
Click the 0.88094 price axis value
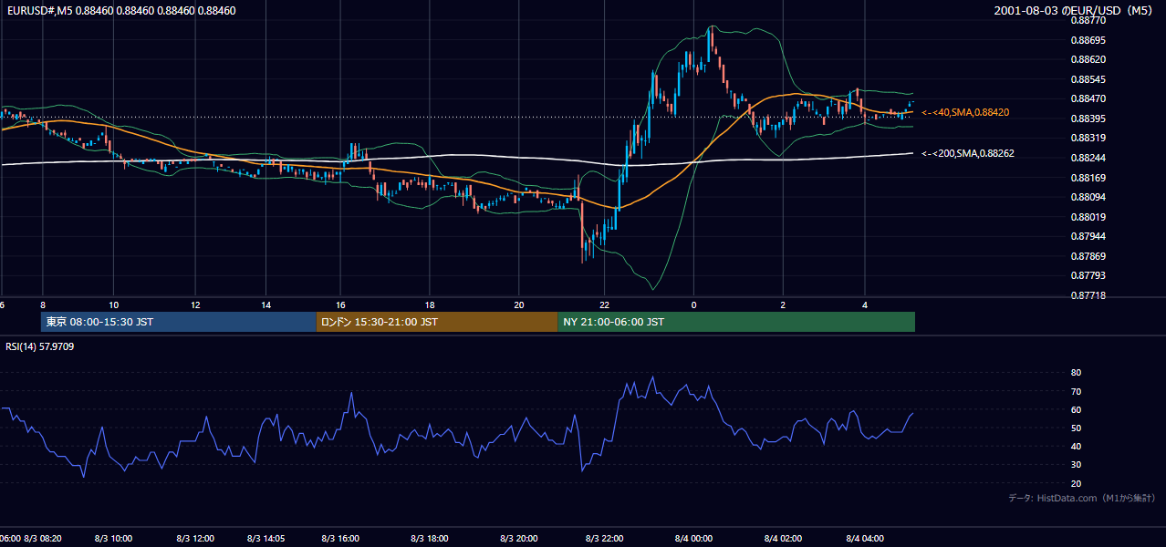pos(1088,198)
